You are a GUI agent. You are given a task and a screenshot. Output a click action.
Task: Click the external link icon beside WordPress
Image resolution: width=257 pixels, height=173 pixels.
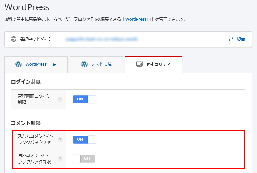[149, 19]
